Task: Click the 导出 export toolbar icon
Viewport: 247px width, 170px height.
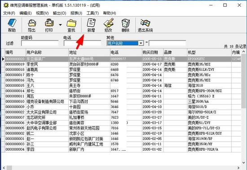Action: 32,23
